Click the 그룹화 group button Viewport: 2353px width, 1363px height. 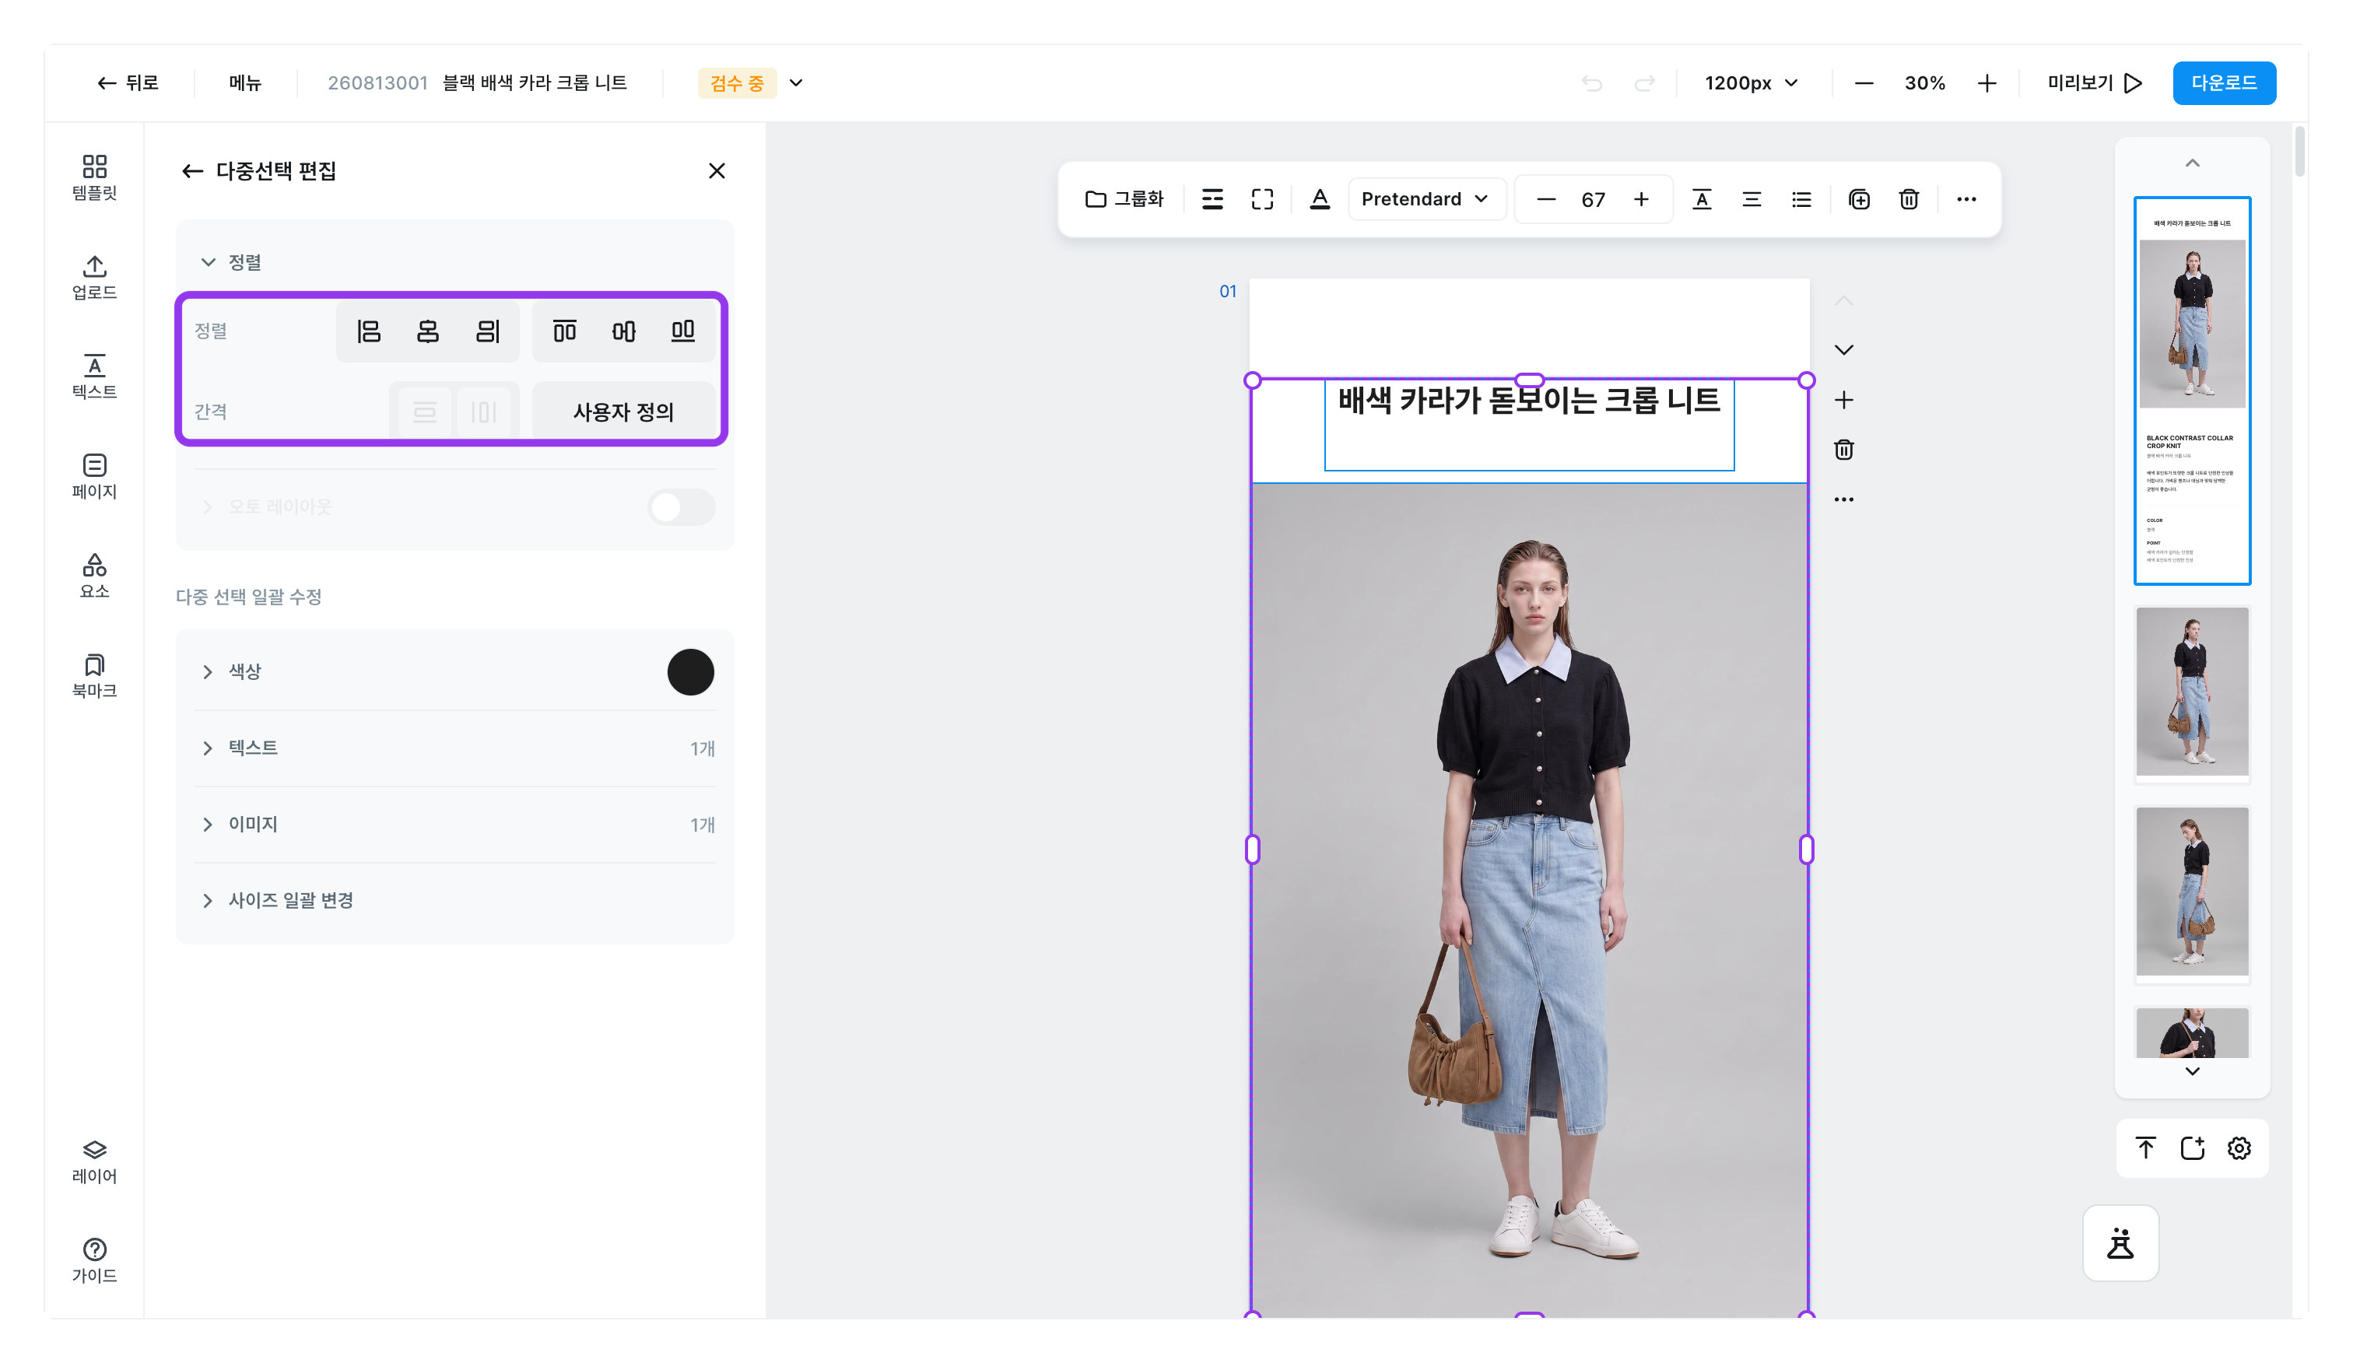(x=1124, y=199)
